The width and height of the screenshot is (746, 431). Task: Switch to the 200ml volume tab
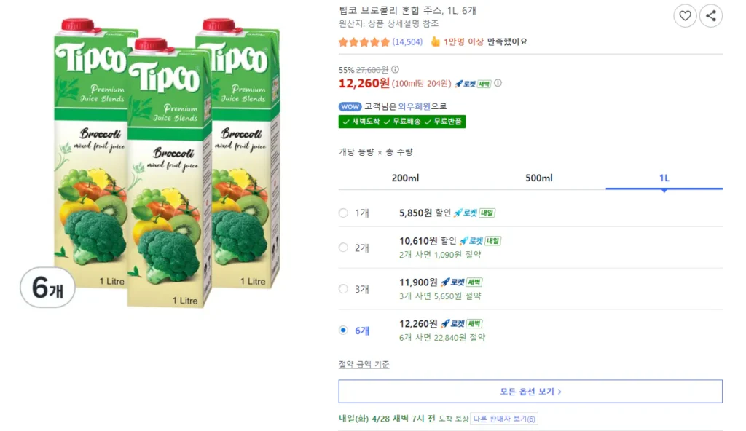(405, 178)
